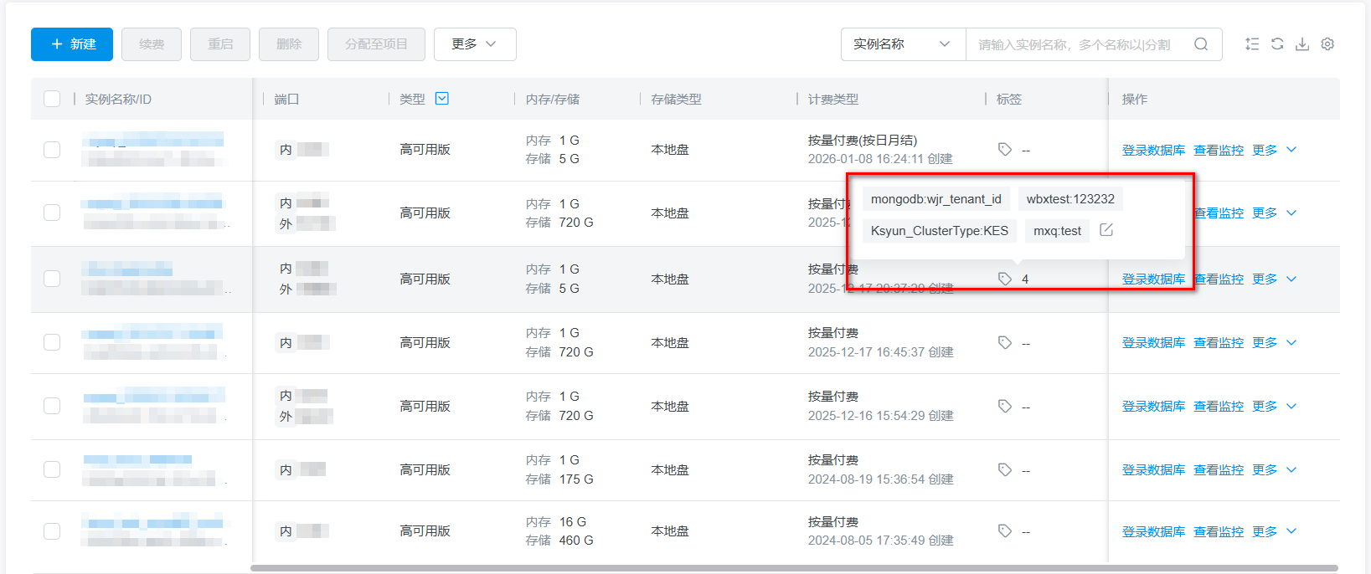1371x574 pixels.
Task: Check the highlighted row with tag count 4
Action: pyautogui.click(x=52, y=279)
